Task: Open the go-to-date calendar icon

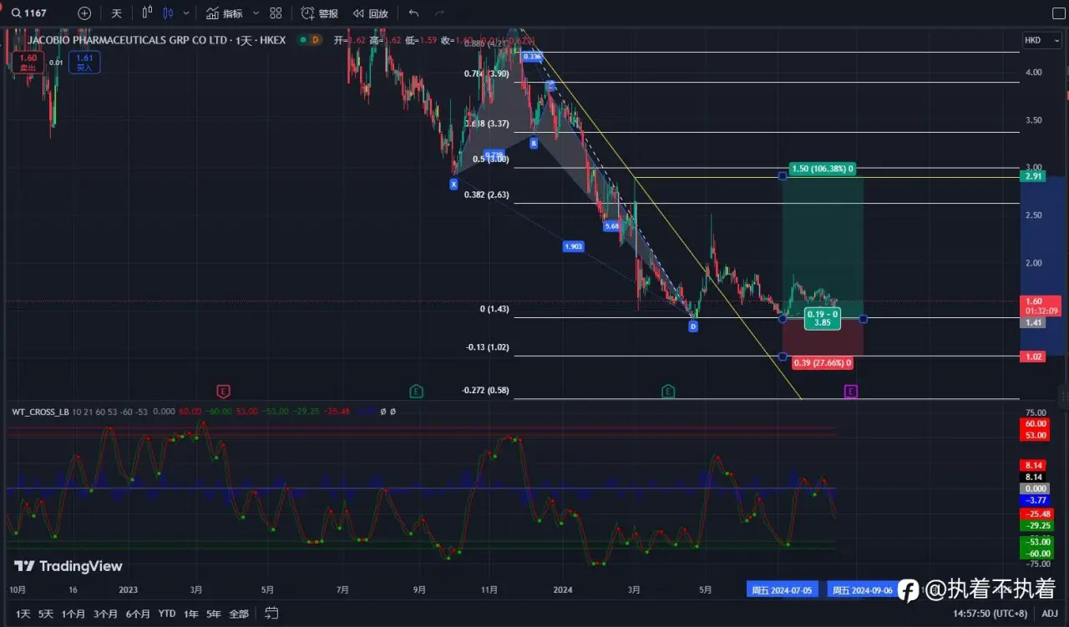Action: coord(271,613)
